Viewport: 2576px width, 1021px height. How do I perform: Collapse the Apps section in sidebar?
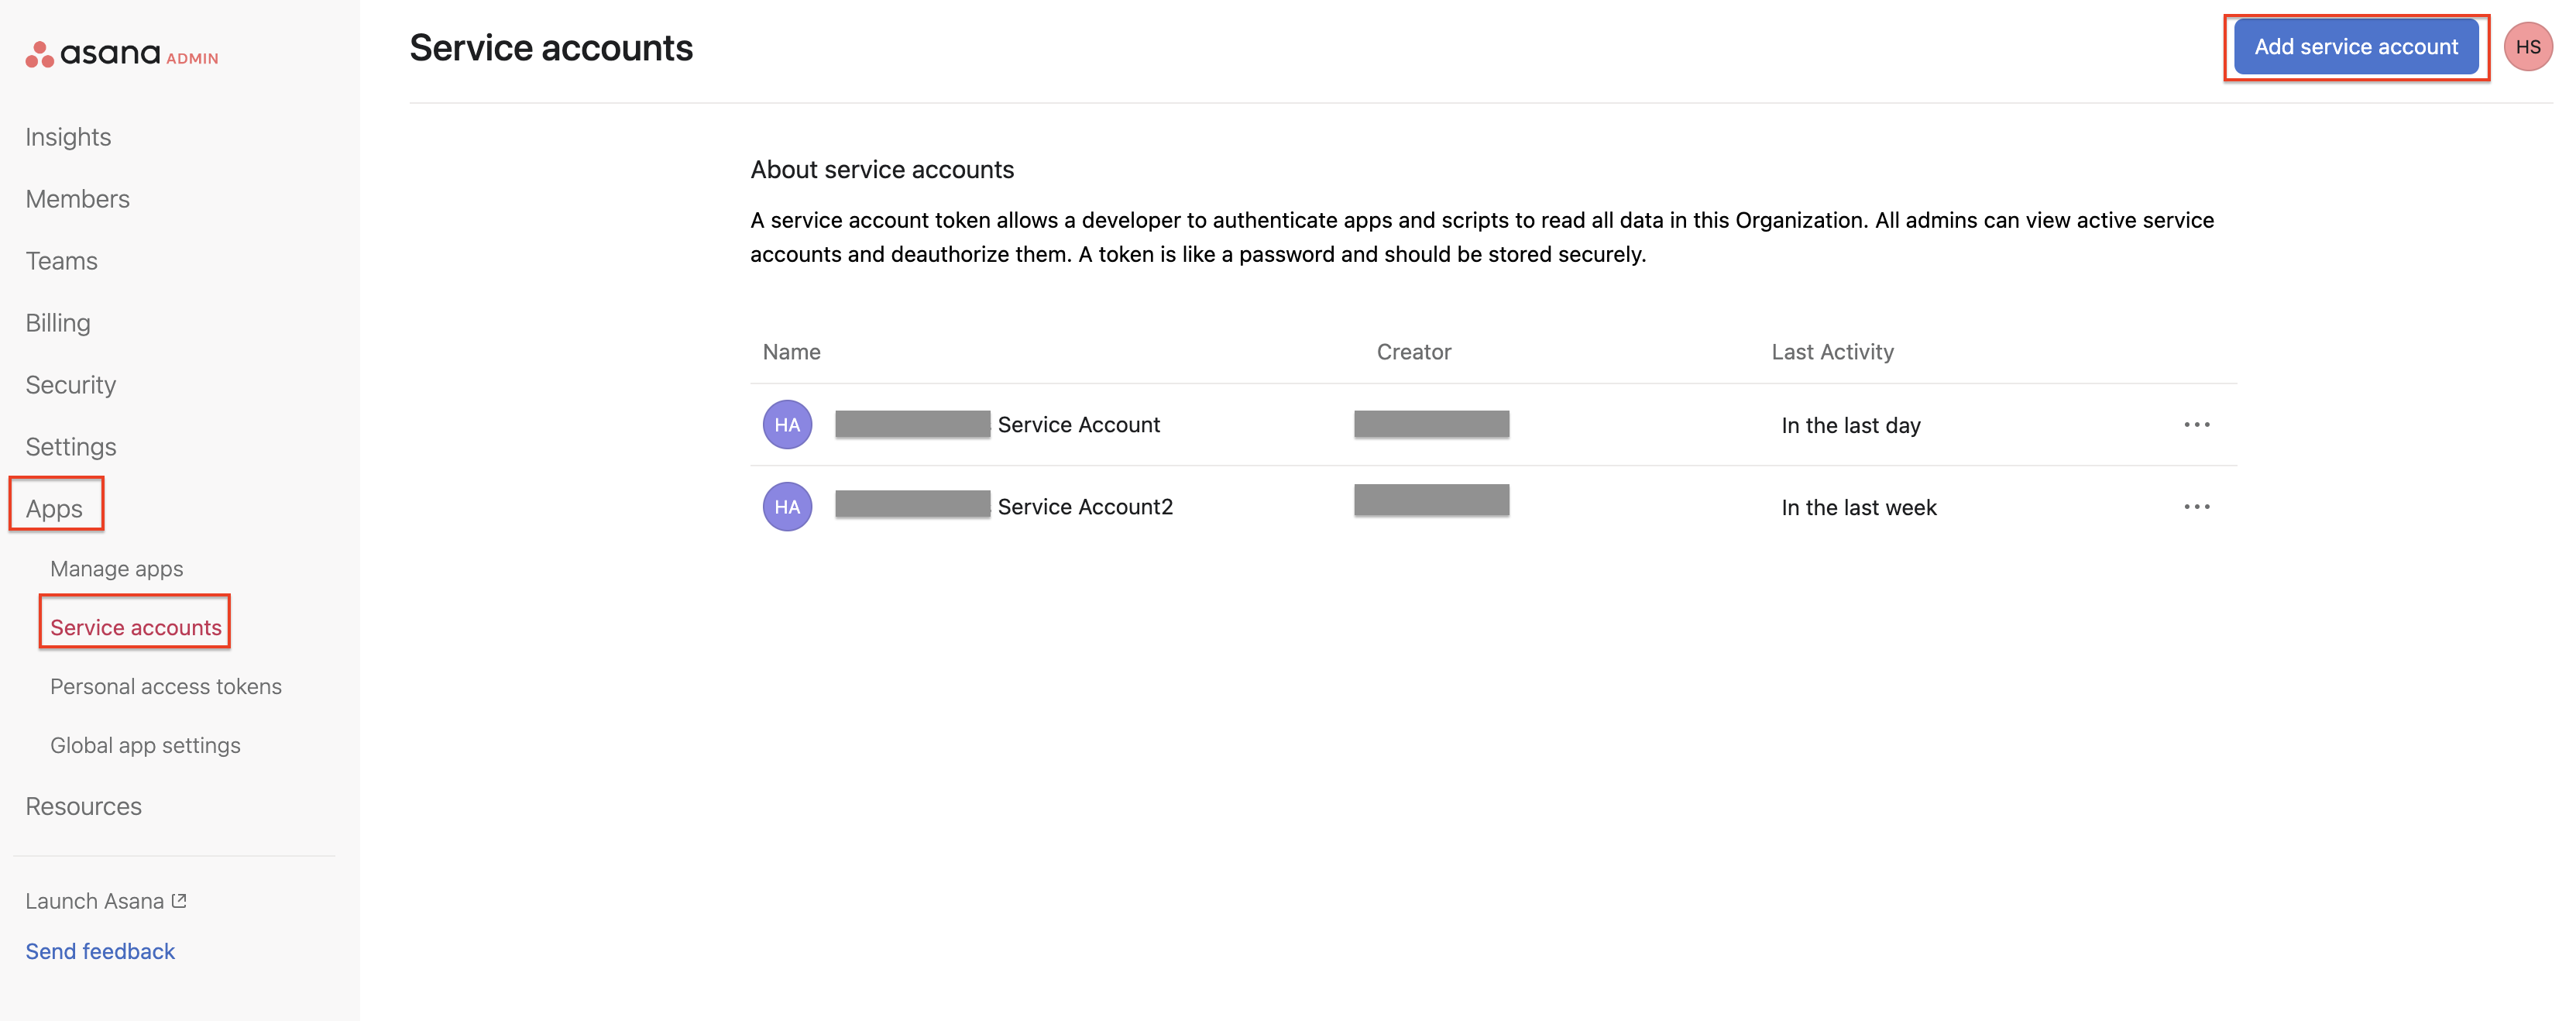(54, 509)
